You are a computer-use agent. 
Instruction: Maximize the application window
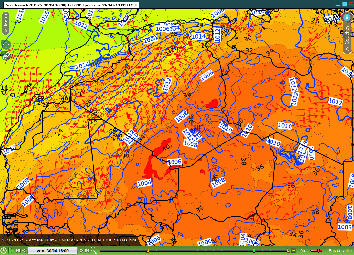(345, 5)
